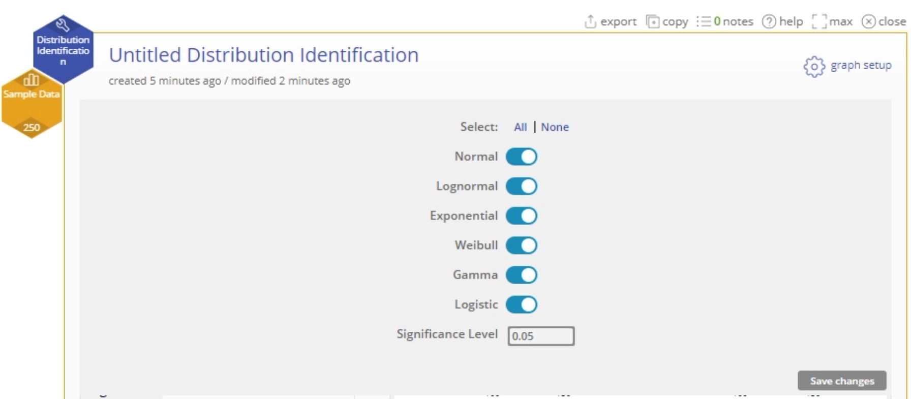This screenshot has height=399, width=911.
Task: Disable the Lognormal distribution switch
Action: coord(522,186)
